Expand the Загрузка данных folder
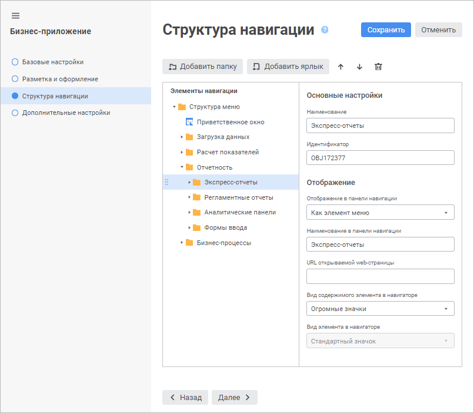This screenshot has height=413, width=474. tap(182, 137)
